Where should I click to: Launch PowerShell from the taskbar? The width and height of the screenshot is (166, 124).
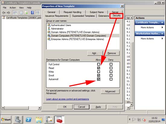tap(29, 120)
